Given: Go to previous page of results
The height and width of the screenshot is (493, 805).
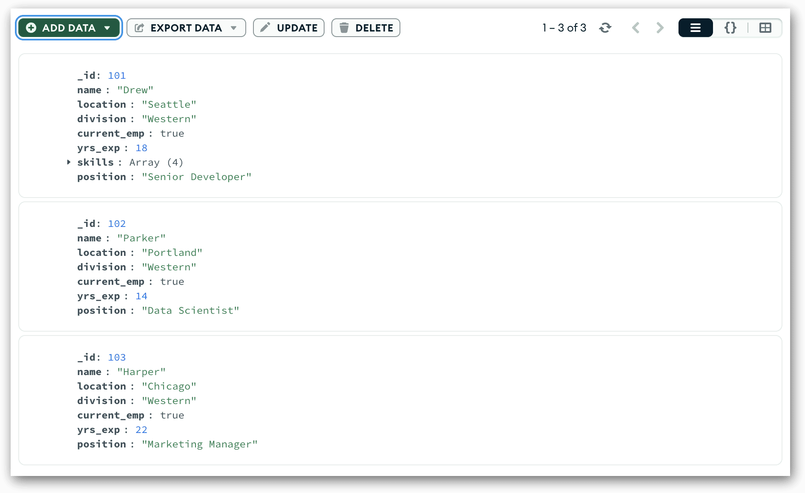Looking at the screenshot, I should [x=635, y=28].
